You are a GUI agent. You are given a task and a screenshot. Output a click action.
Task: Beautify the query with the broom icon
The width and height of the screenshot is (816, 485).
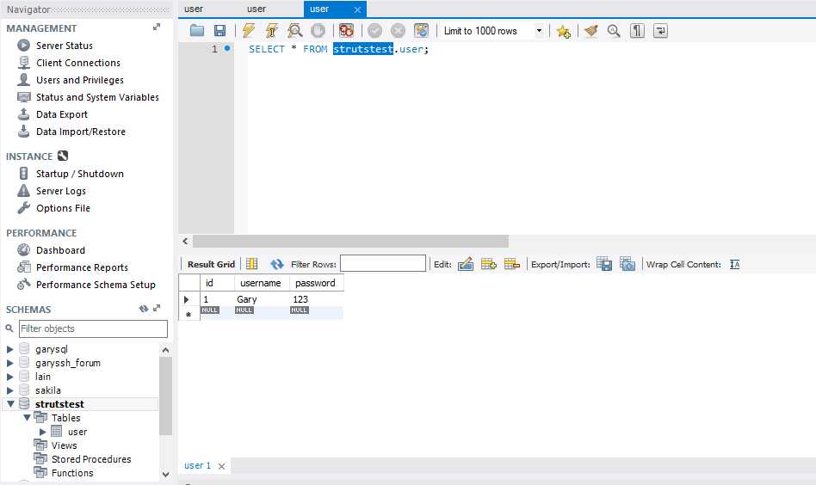[590, 31]
